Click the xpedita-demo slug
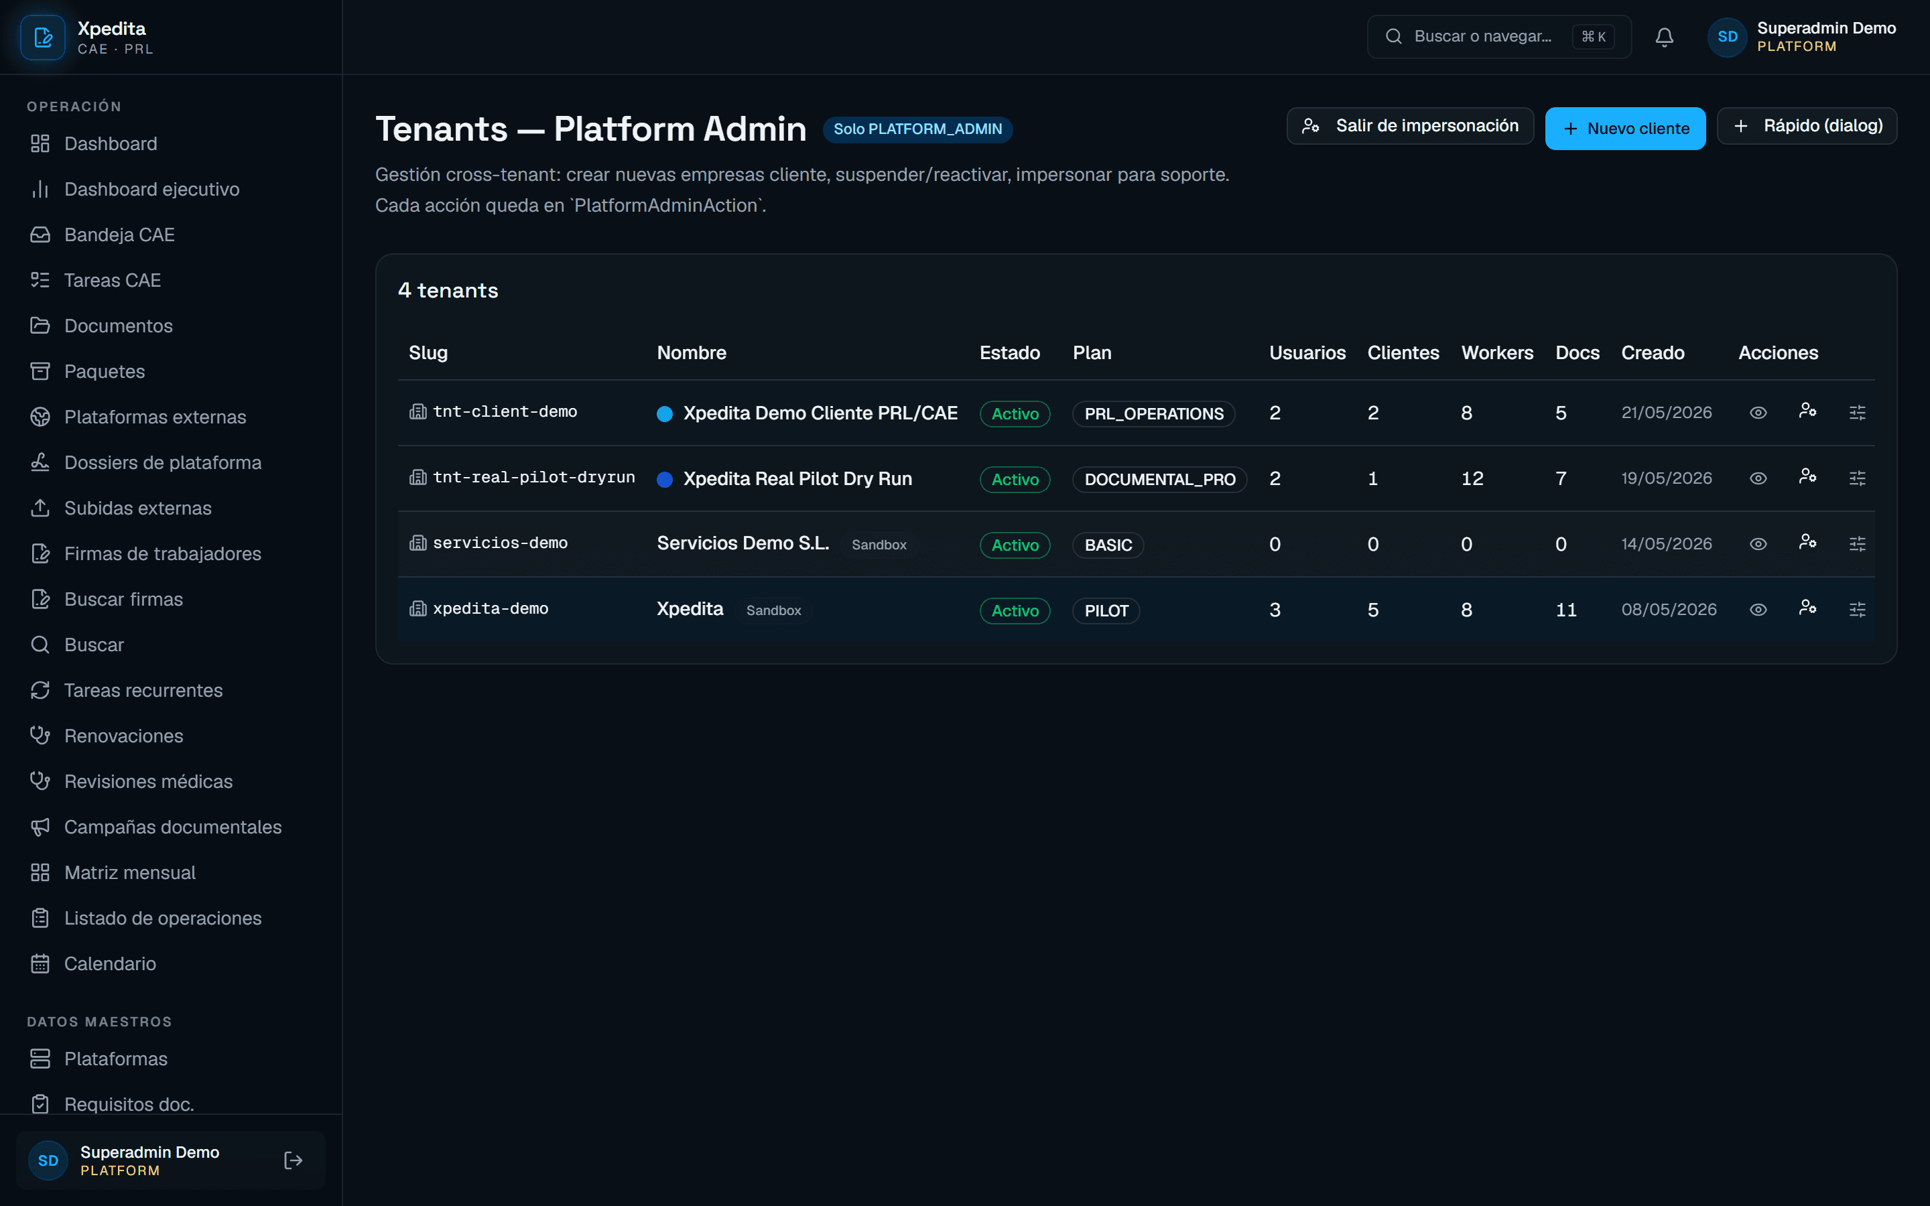 491,608
